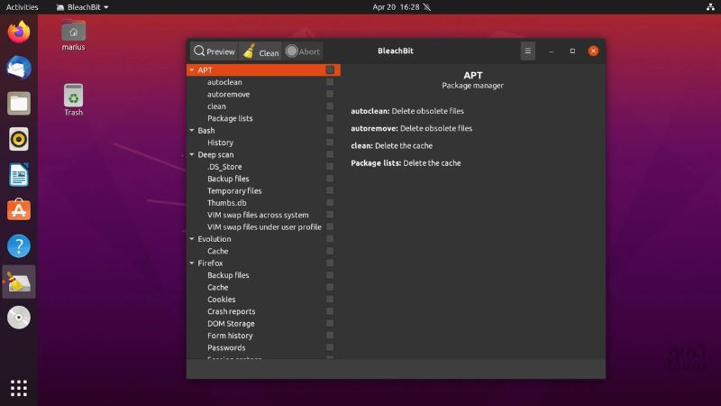Select the Trash desktop icon
Image resolution: width=721 pixels, height=406 pixels.
[74, 100]
